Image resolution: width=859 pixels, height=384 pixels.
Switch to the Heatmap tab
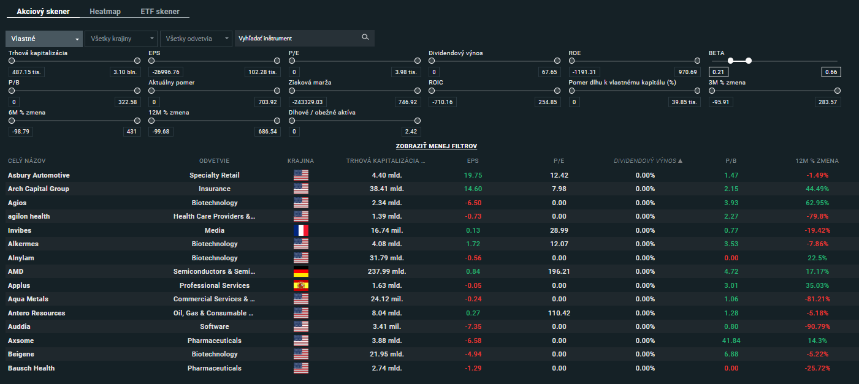pos(105,12)
